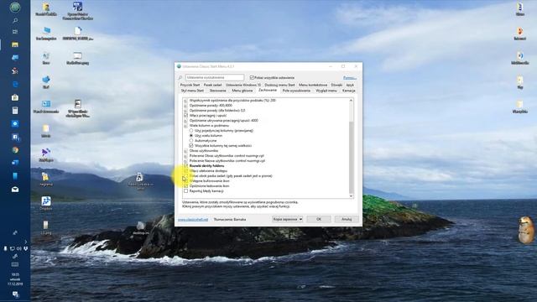Open the 'Kopia zapasowa' dropdown
Viewport: 537px width, 302px height.
point(287,219)
